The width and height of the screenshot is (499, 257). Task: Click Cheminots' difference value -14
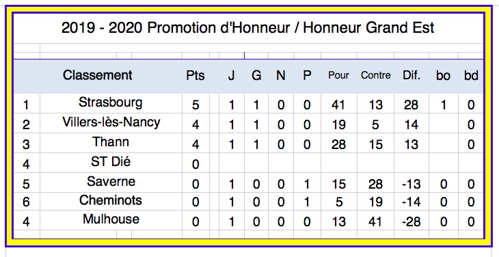pos(412,202)
